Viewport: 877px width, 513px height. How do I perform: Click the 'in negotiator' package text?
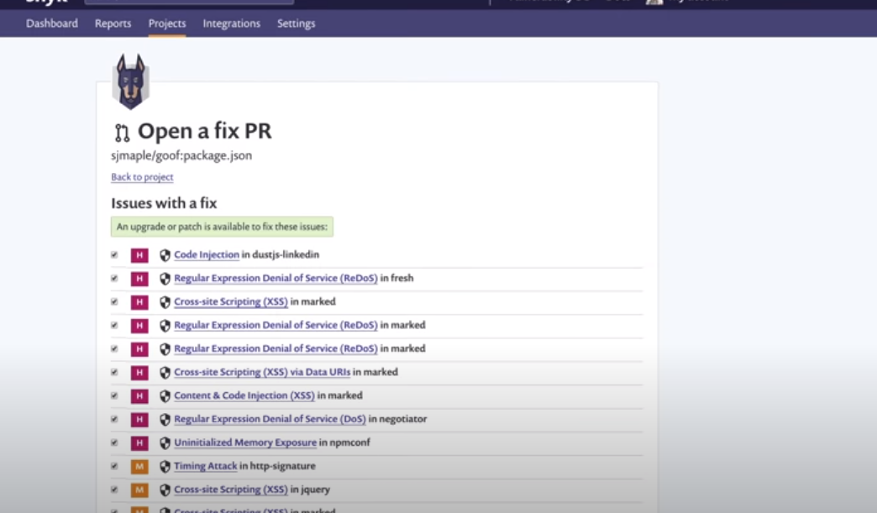tap(397, 419)
